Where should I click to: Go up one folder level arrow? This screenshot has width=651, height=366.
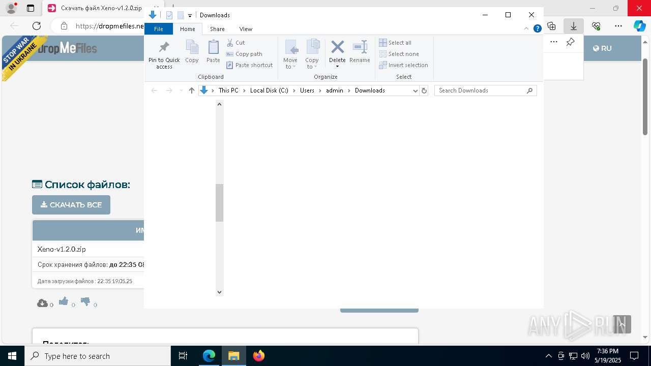coord(191,90)
